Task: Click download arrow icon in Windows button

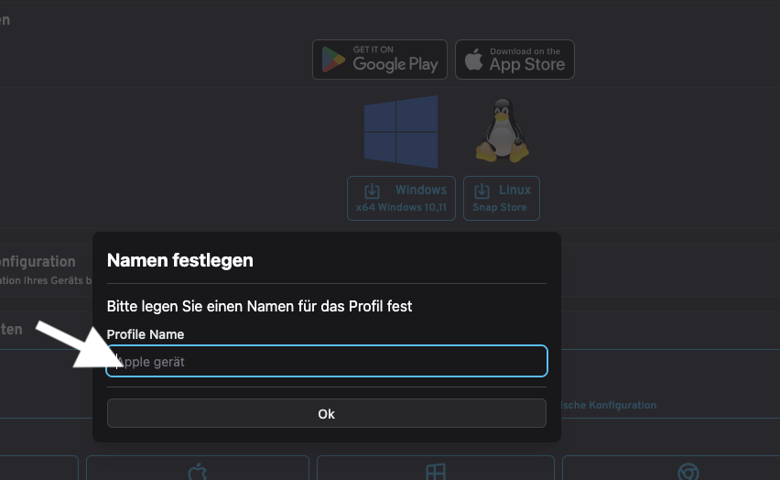Action: (x=372, y=191)
